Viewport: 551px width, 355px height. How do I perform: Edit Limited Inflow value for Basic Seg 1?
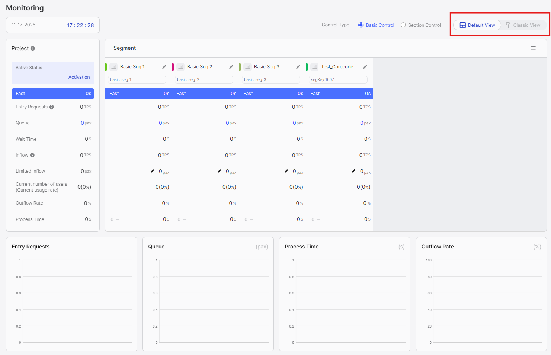pos(152,171)
